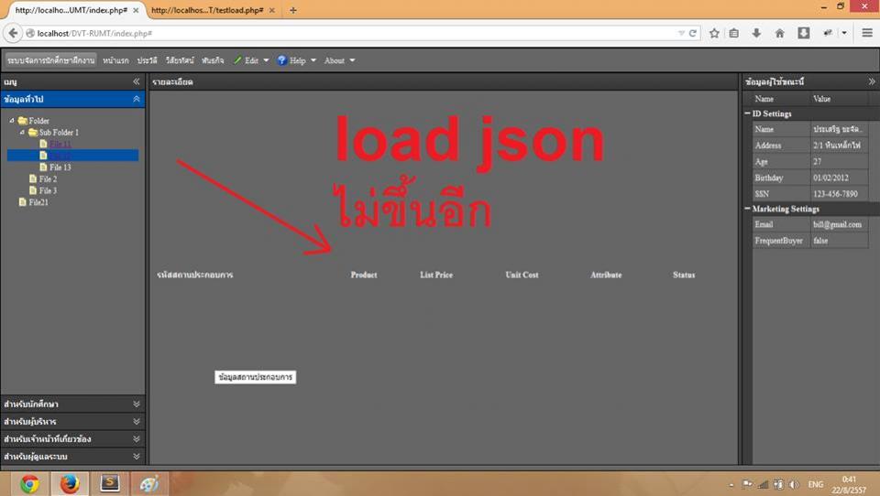Select File21 in the tree

(38, 202)
